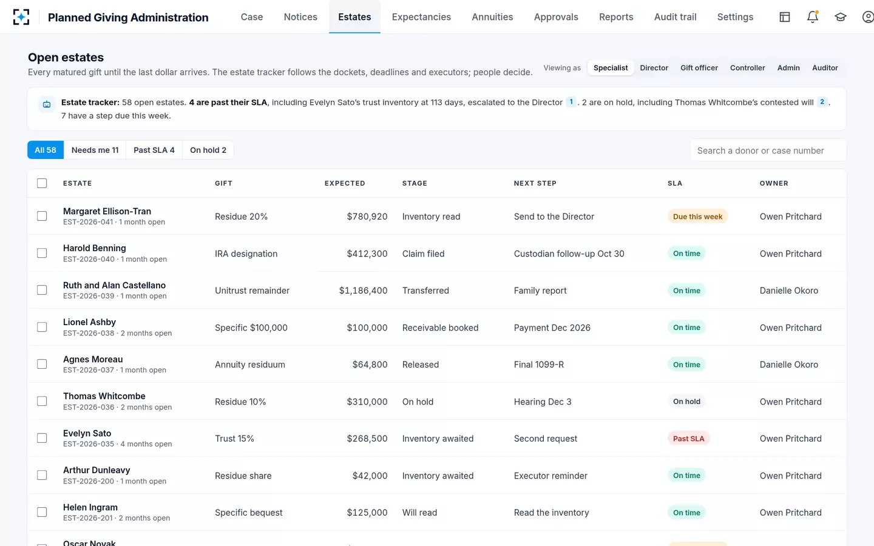
Task: Switch to Expectancies tab
Action: pyautogui.click(x=421, y=17)
